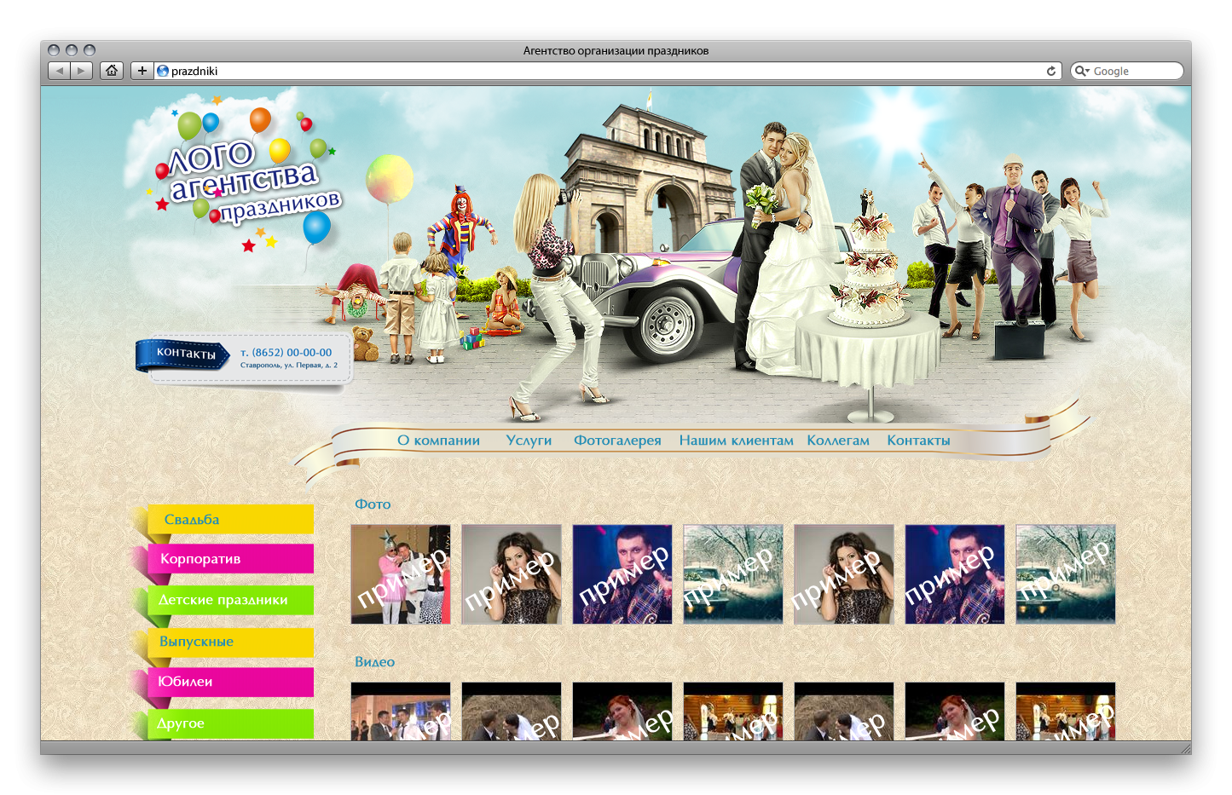
Task: Go forward with the browser forward arrow
Action: pyautogui.click(x=81, y=71)
